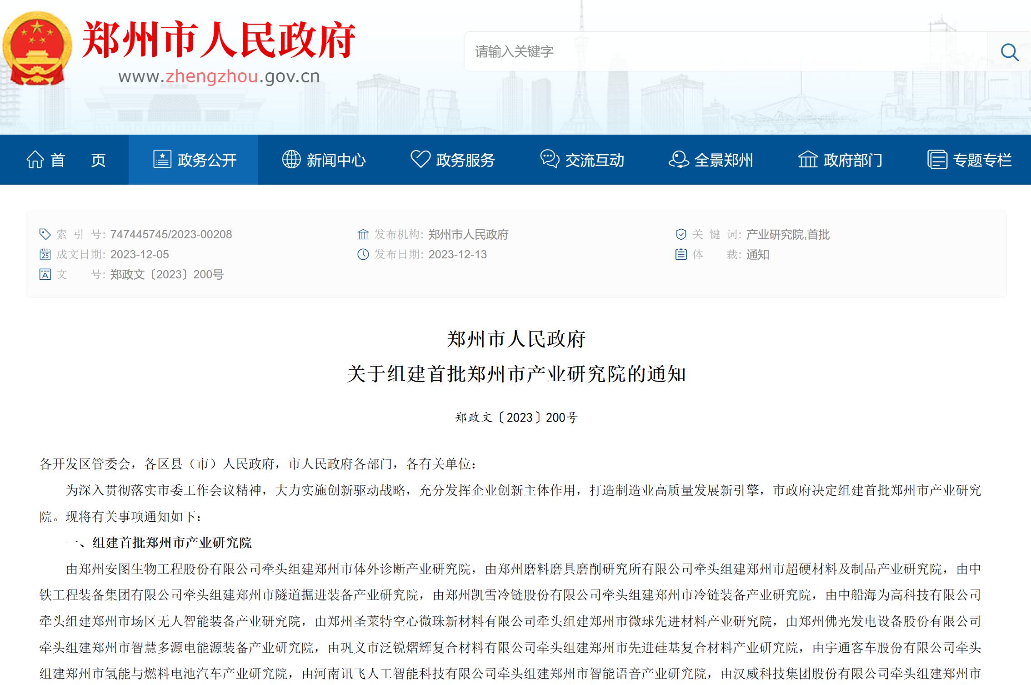The height and width of the screenshot is (685, 1031).
Task: Go to 政府部门 section
Action: point(839,160)
